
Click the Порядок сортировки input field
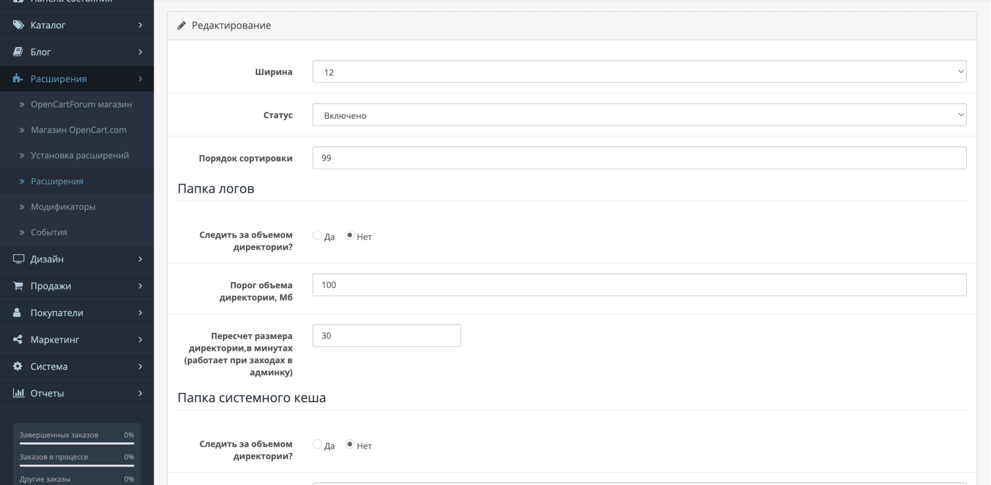click(639, 158)
